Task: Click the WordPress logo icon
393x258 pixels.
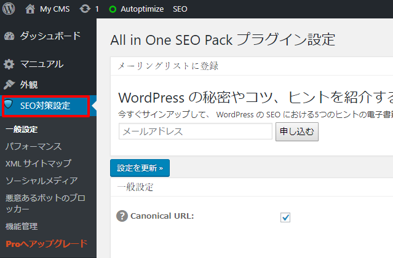Action: pyautogui.click(x=9, y=9)
